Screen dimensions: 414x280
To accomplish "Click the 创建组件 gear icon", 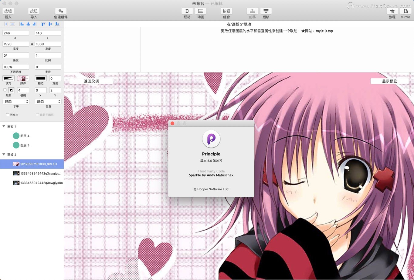I will pyautogui.click(x=61, y=11).
